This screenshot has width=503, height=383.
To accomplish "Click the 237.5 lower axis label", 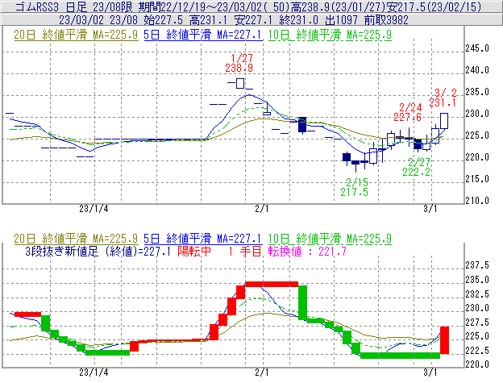I will (477, 265).
